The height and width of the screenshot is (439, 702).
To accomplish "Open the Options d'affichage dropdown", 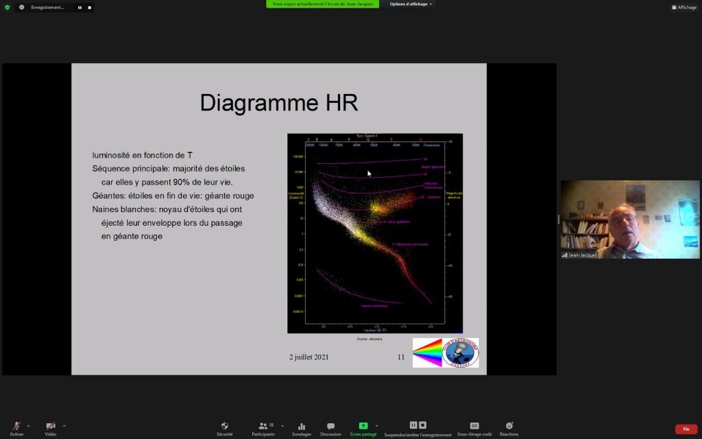I will [x=411, y=4].
